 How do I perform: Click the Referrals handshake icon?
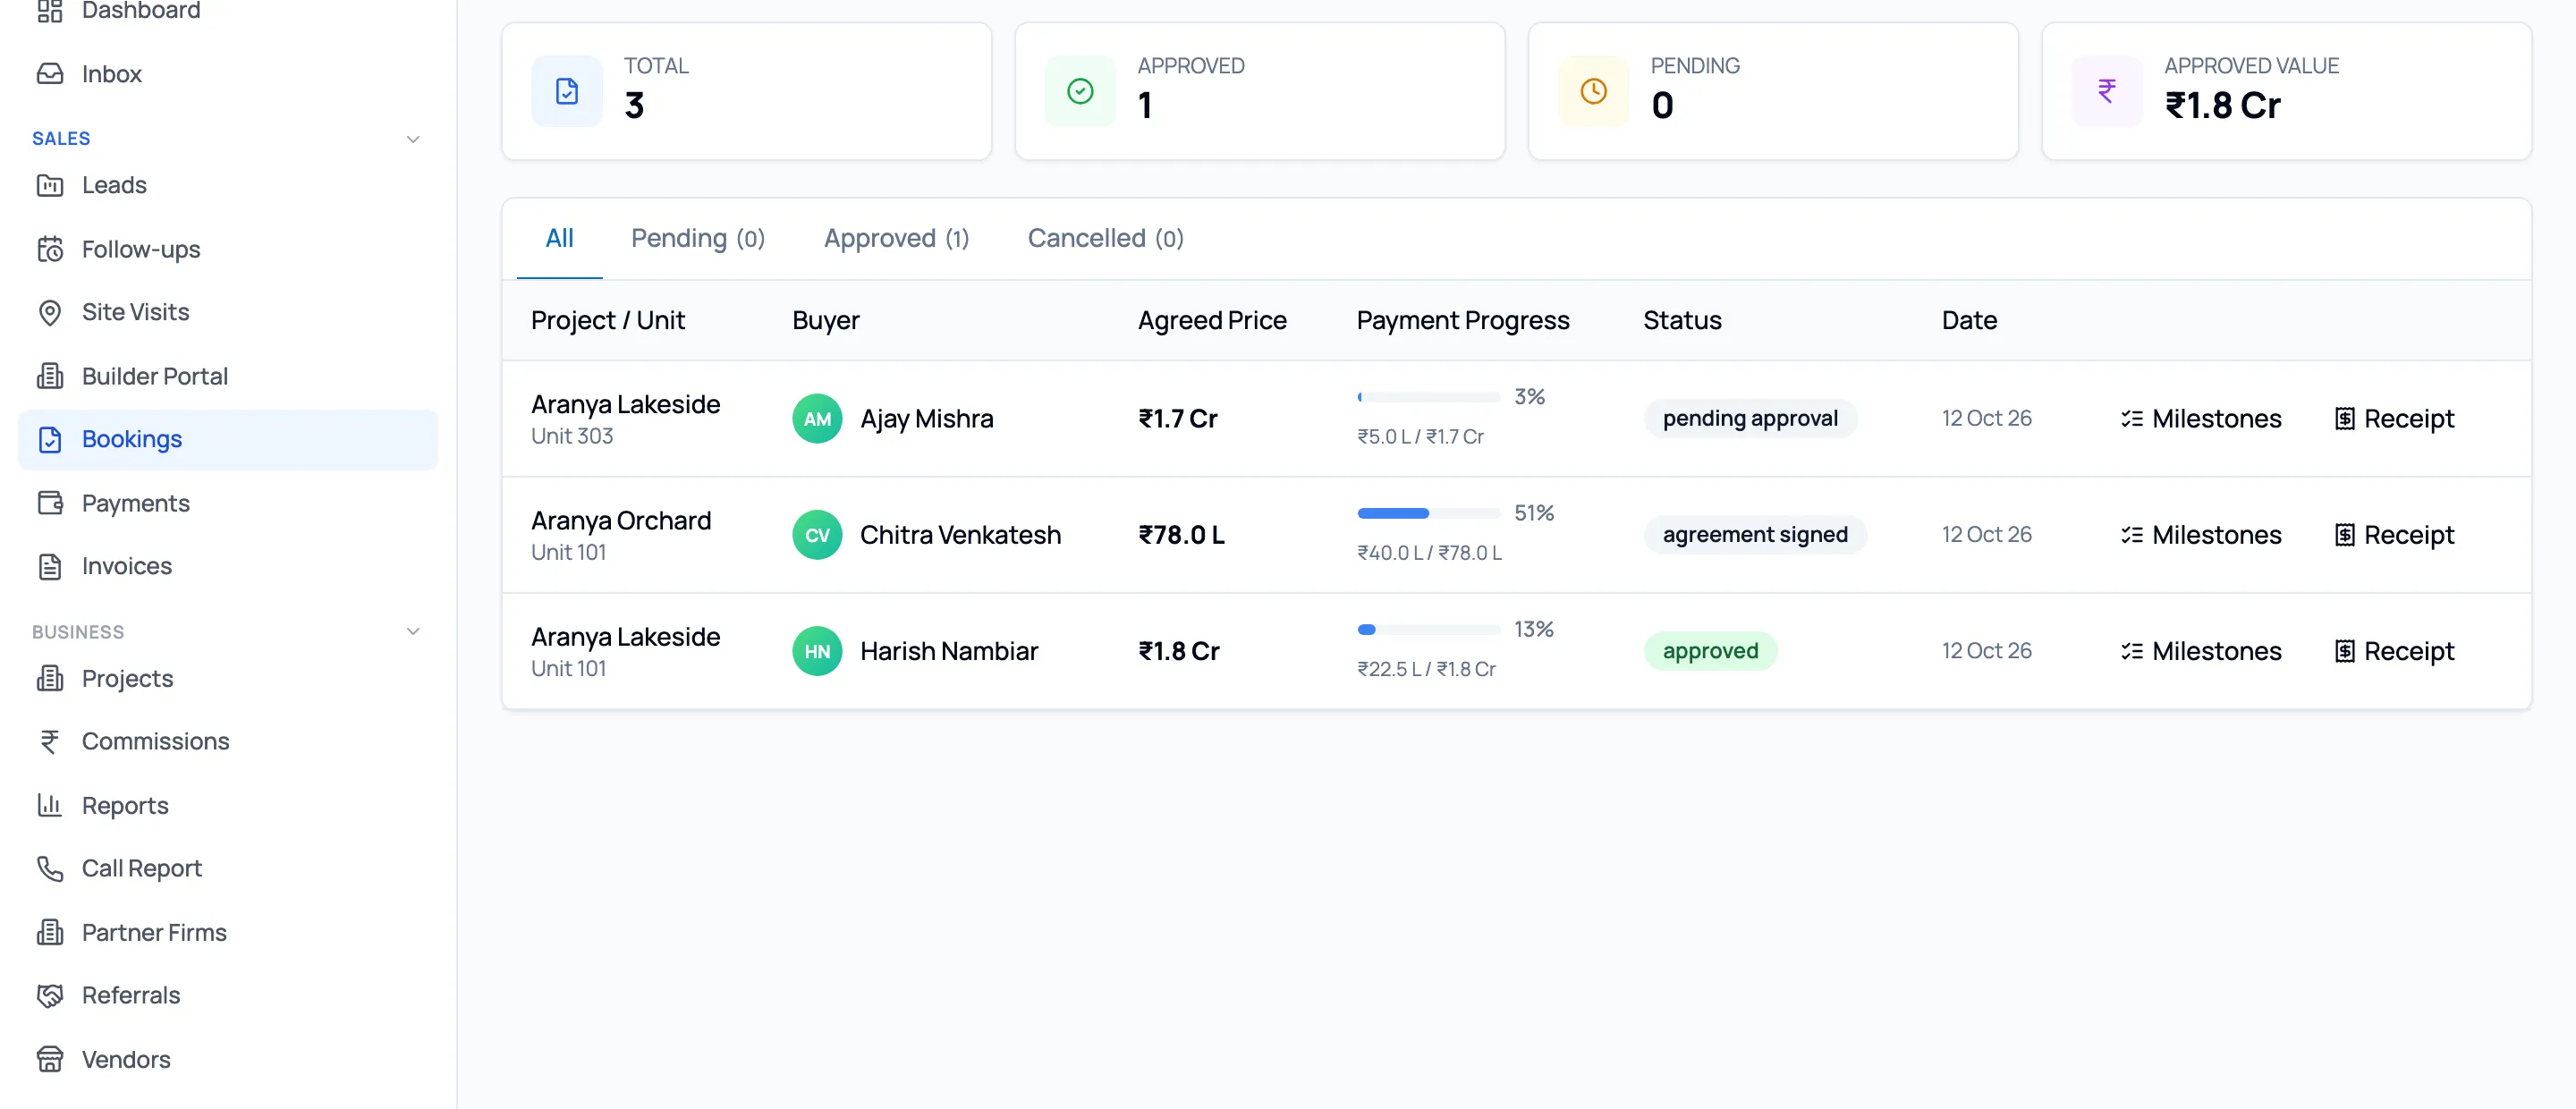(50, 995)
